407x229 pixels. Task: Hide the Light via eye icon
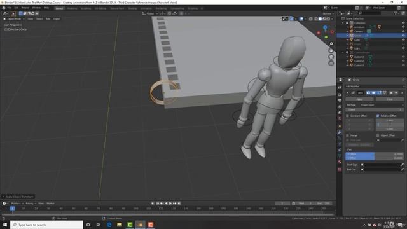point(403,48)
